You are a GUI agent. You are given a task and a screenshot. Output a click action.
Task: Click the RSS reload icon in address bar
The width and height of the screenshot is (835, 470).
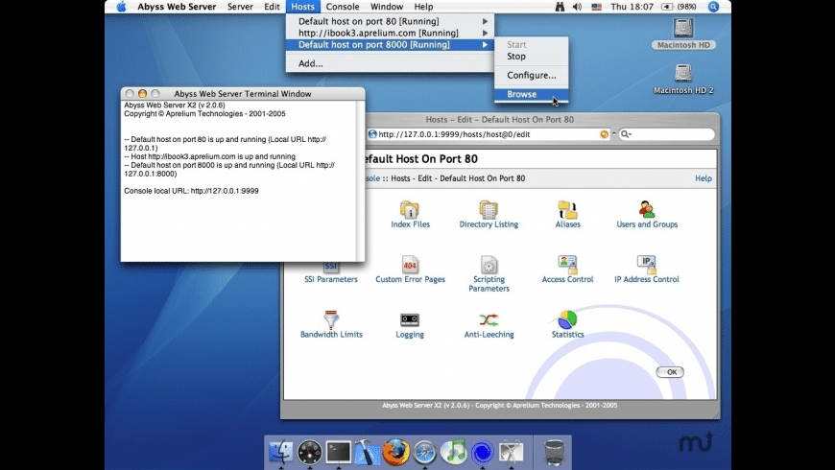pyautogui.click(x=604, y=134)
